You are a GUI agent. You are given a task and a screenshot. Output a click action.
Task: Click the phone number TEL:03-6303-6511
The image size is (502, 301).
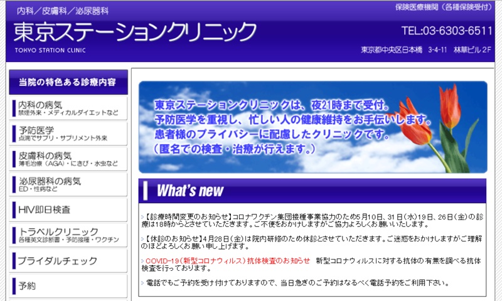pyautogui.click(x=446, y=31)
